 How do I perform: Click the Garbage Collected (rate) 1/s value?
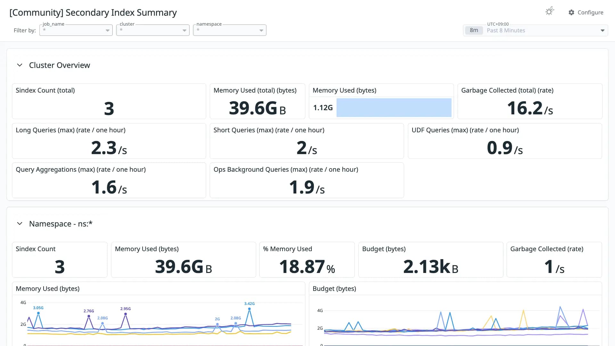click(x=554, y=267)
